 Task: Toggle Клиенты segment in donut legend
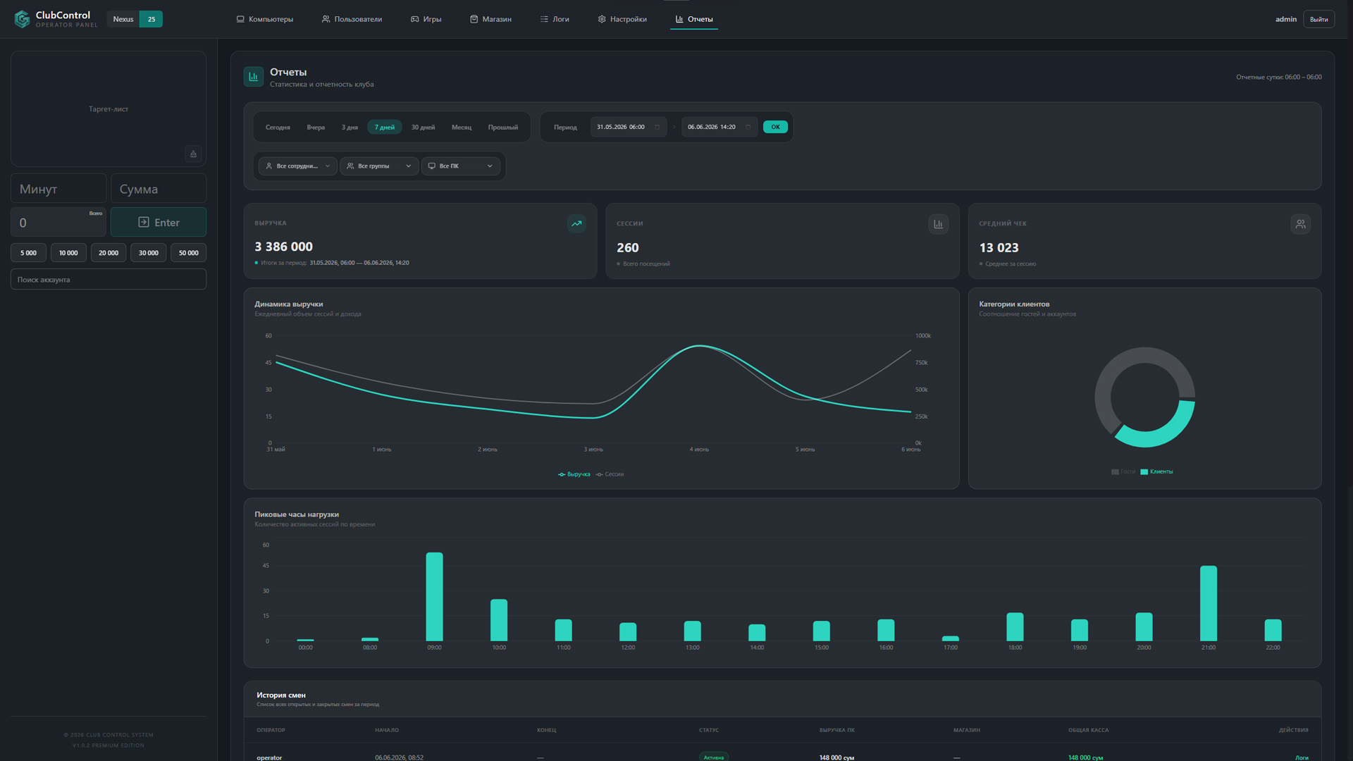click(x=1156, y=472)
